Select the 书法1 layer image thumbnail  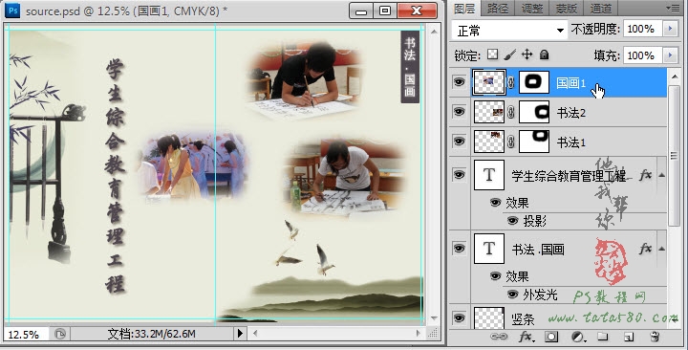[489, 142]
